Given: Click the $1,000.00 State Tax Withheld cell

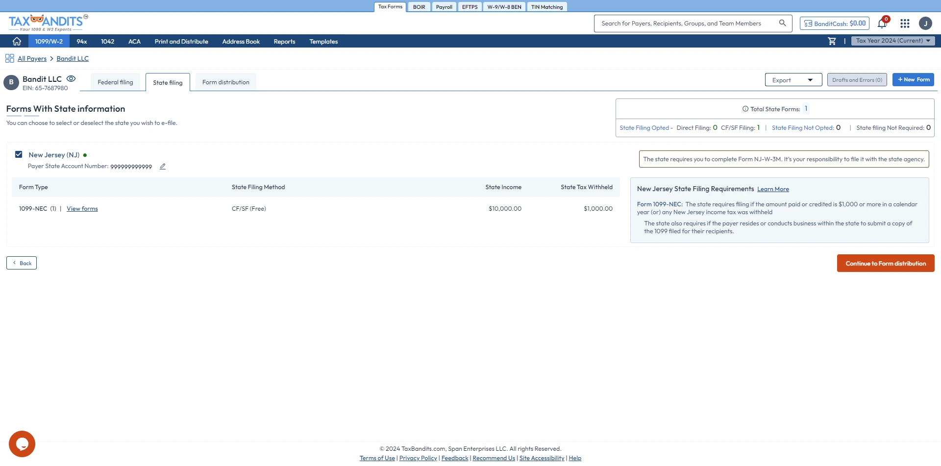Looking at the screenshot, I should click(x=598, y=209).
